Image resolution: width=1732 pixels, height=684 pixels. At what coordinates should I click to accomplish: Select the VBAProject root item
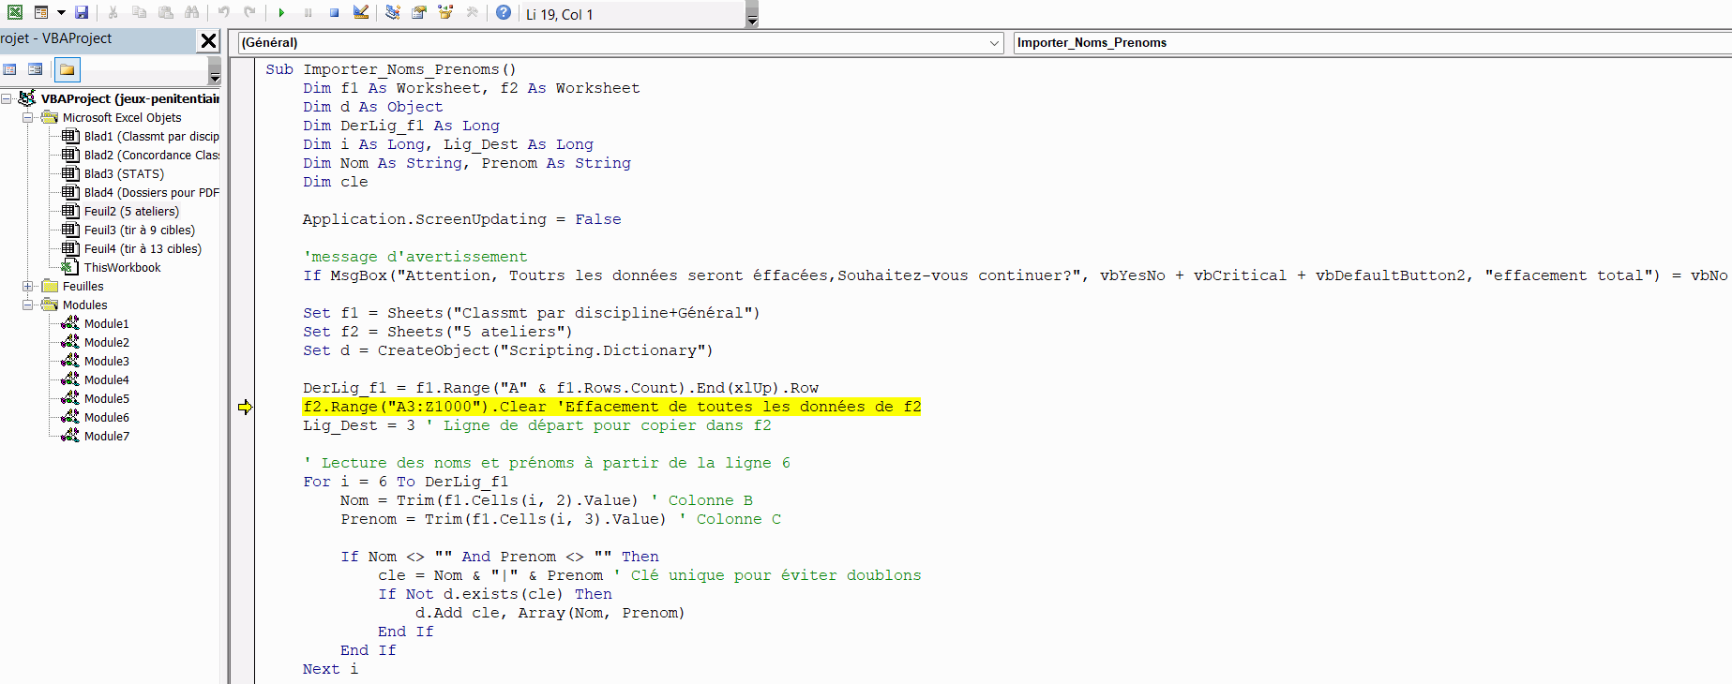(x=130, y=98)
